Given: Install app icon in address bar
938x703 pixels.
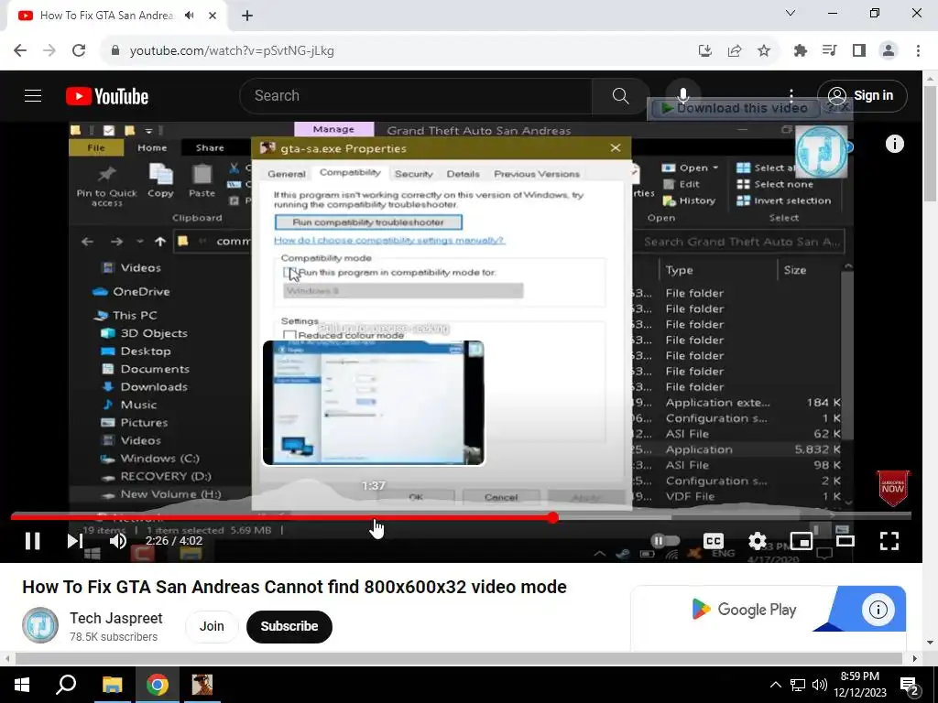Looking at the screenshot, I should (705, 51).
